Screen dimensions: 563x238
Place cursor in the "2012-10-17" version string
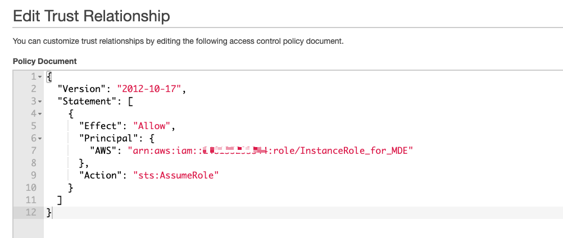[x=149, y=89]
